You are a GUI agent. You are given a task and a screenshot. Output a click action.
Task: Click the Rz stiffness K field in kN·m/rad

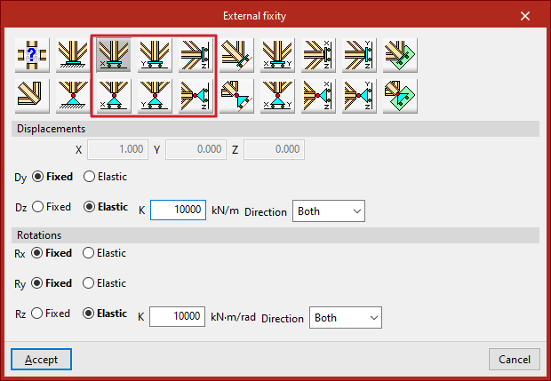pos(177,316)
